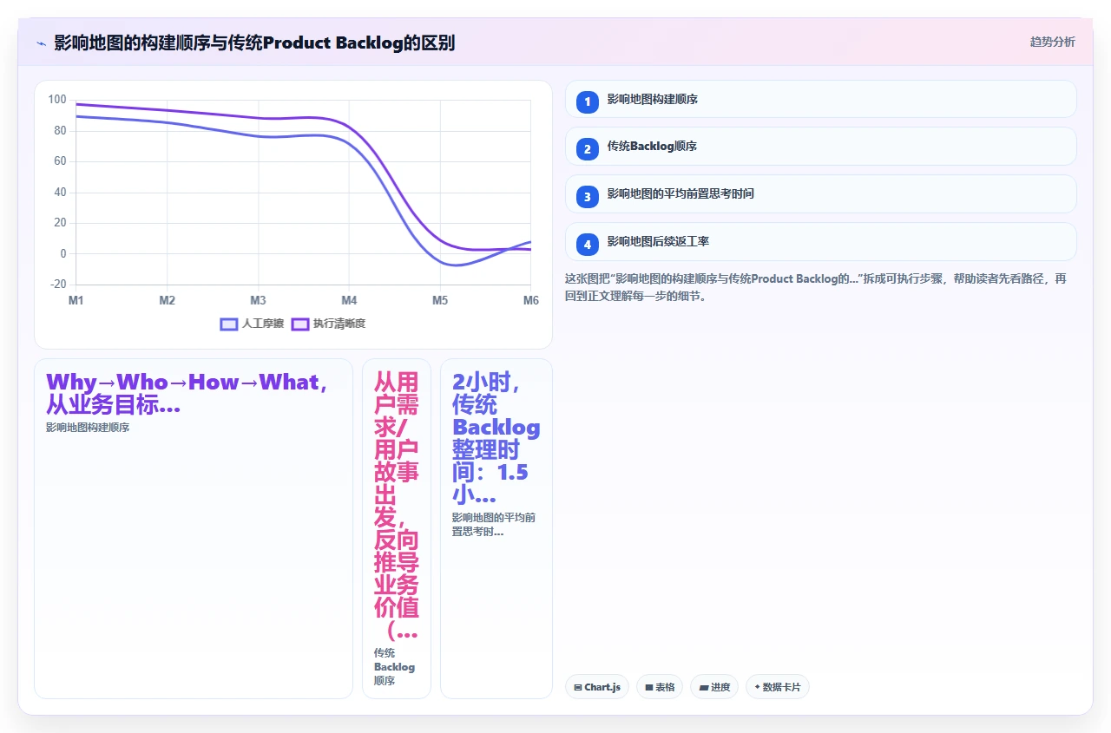Select step 影响地图的平均前置思考时间

click(x=820, y=194)
